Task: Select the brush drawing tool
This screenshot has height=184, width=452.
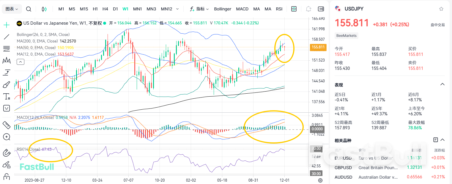Action: pos(6,84)
